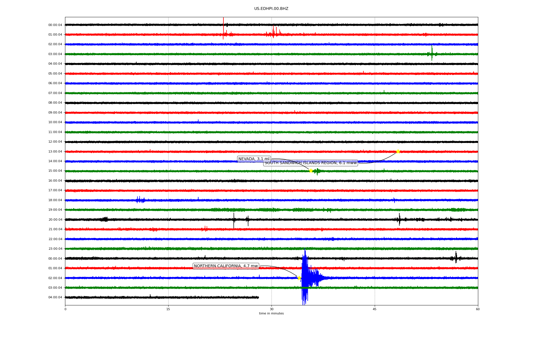Click the 08:00:04 time label
543x339 pixels.
[55, 103]
